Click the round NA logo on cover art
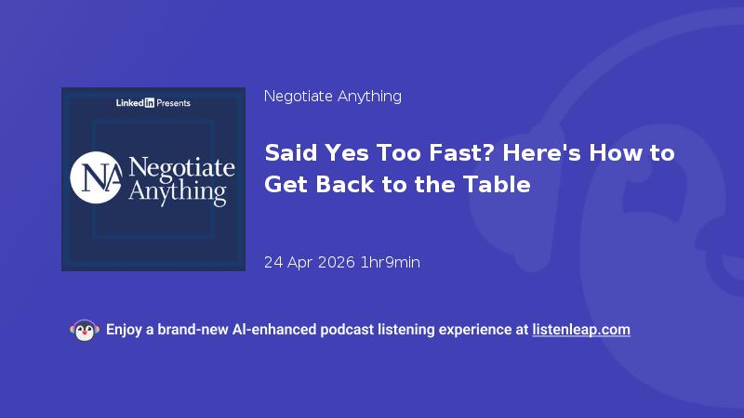744x418 pixels. 97,177
